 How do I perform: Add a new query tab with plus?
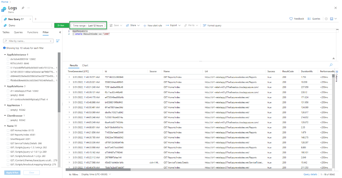pos(35,19)
